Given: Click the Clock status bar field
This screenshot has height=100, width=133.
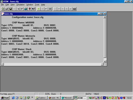Looking at the screenshot, I should click(x=68, y=94).
